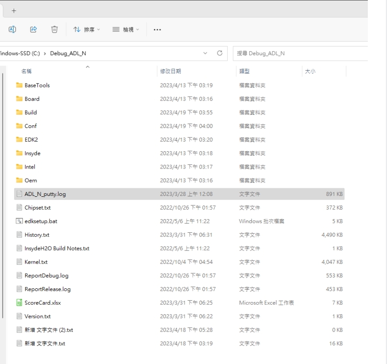The width and height of the screenshot is (387, 364).
Task: Click the 大小 column header
Action: click(309, 71)
